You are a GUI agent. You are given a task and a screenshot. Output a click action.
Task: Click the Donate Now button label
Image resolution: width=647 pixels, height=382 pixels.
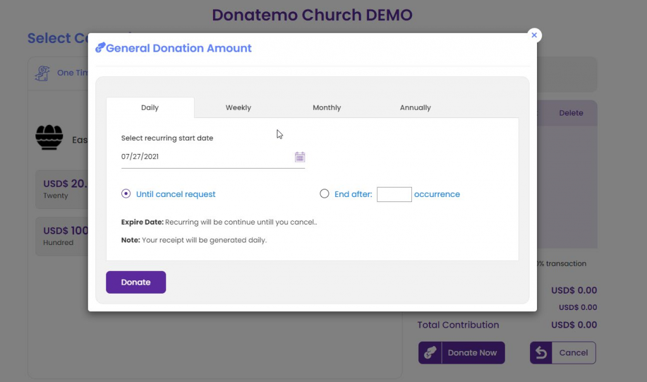[x=472, y=353]
